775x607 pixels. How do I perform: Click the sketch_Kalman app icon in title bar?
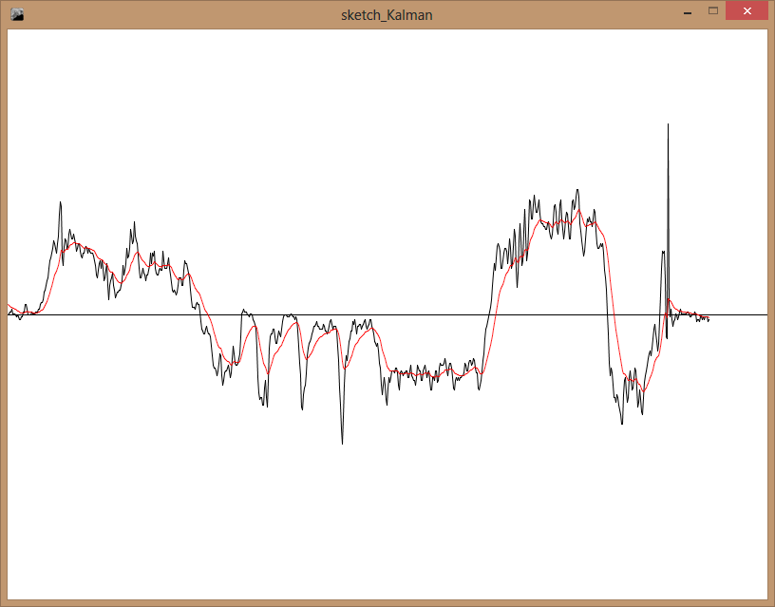tap(17, 14)
